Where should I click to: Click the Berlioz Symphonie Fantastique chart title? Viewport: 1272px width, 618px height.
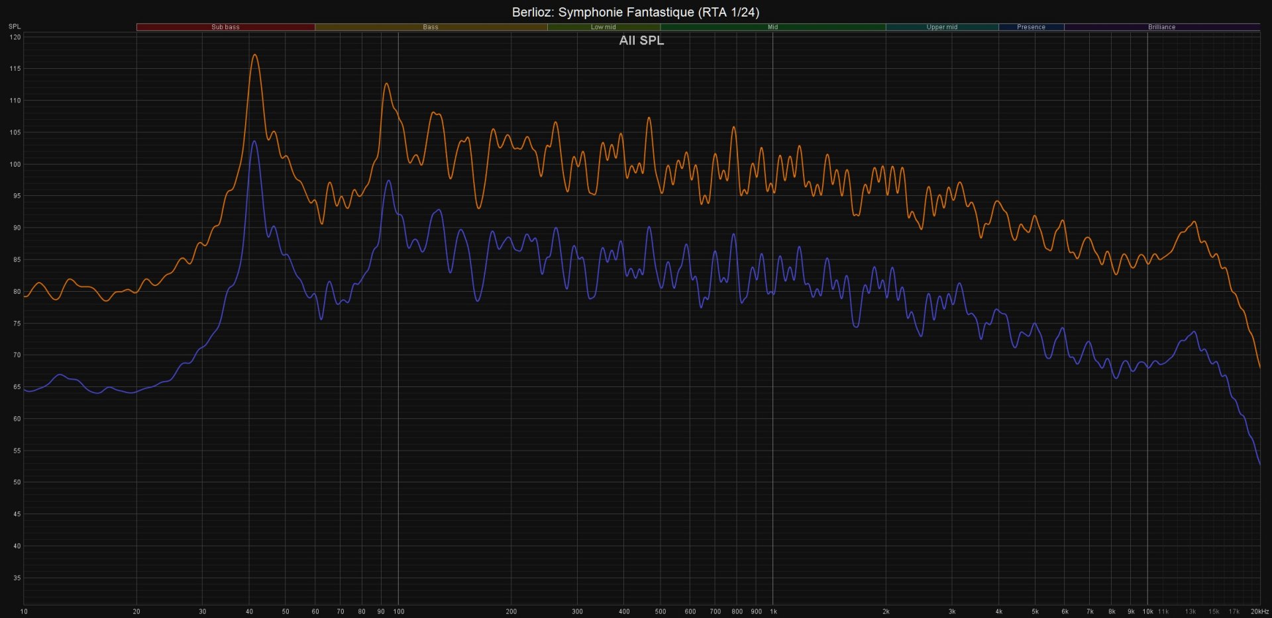coord(635,12)
